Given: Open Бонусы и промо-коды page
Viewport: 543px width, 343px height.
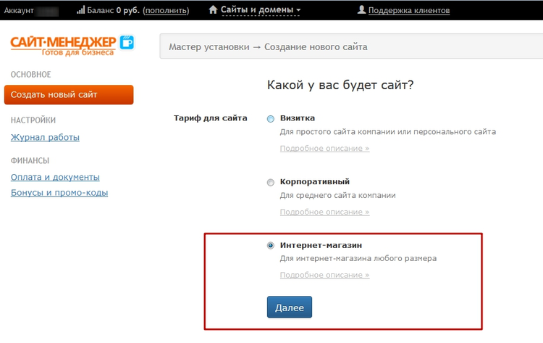Looking at the screenshot, I should click(x=59, y=193).
